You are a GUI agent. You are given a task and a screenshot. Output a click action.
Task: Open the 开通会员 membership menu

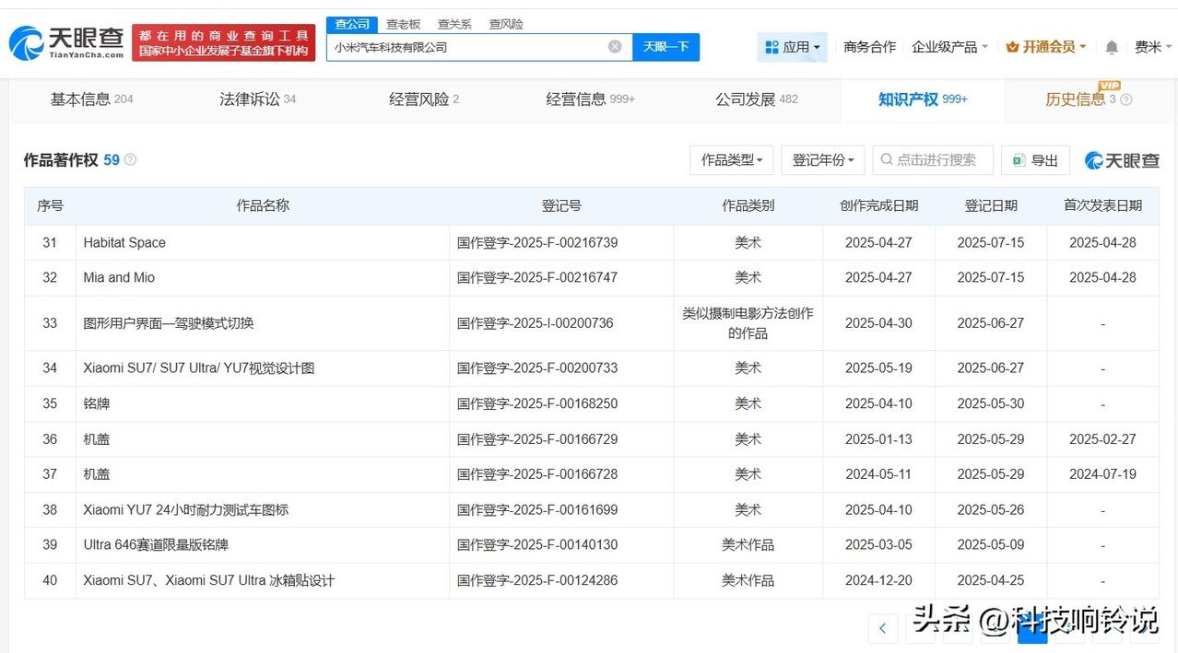(x=1046, y=47)
